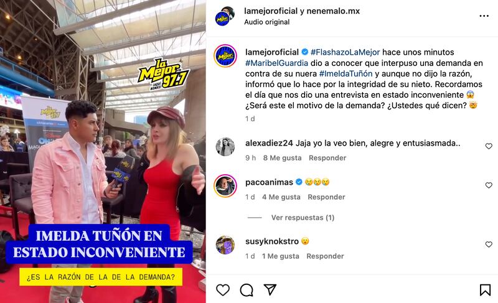Like the post with the heart icon
The image size is (498, 303).
223,290
